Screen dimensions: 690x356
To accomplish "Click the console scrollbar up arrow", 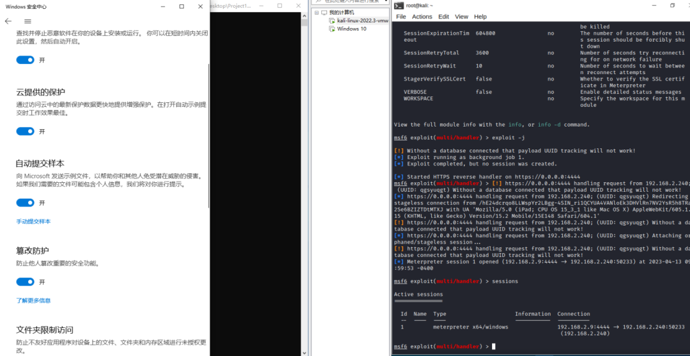I will (x=304, y=15).
